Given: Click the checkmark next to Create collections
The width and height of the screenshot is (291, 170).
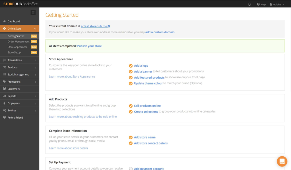Looking at the screenshot, I should [x=131, y=112].
